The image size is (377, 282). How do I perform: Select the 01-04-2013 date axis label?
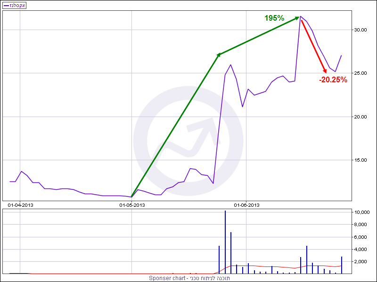(21, 204)
